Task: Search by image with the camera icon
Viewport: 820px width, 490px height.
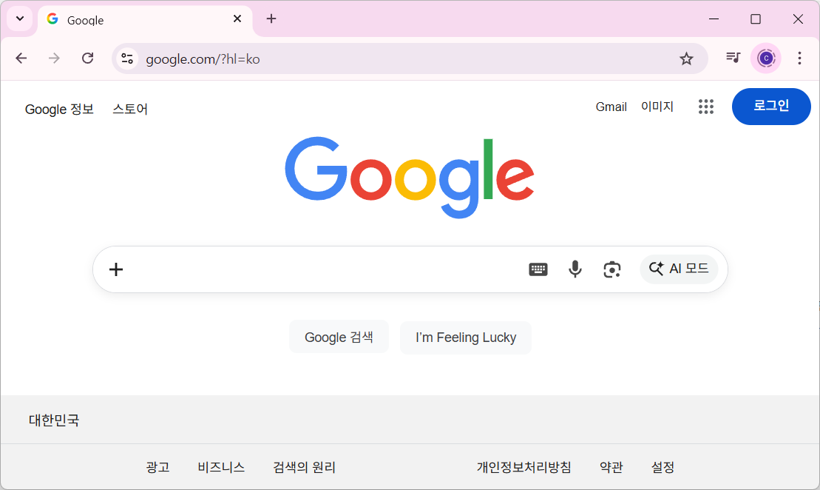Action: 612,269
